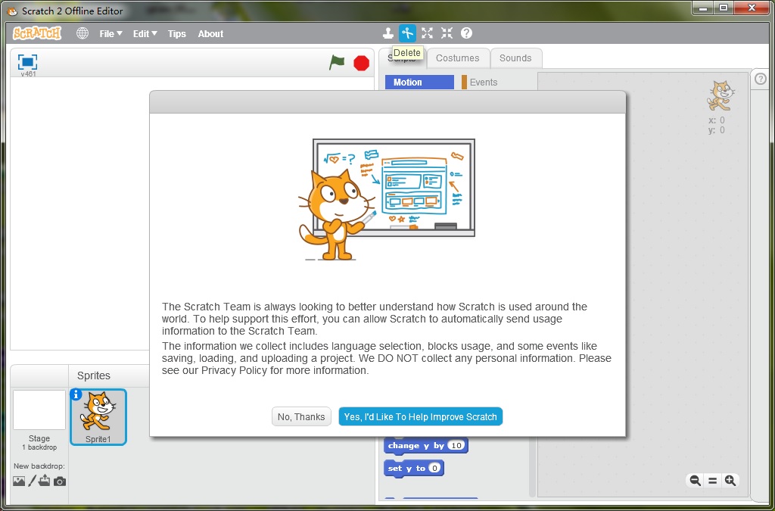Click Yes, I'd Like To Help Improve Scratch
Viewport: 775px width, 511px height.
[x=420, y=416]
